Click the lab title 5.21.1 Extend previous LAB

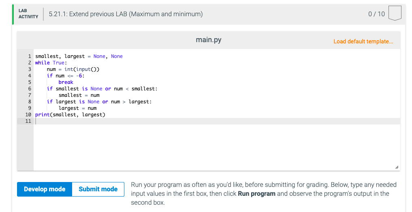[126, 14]
